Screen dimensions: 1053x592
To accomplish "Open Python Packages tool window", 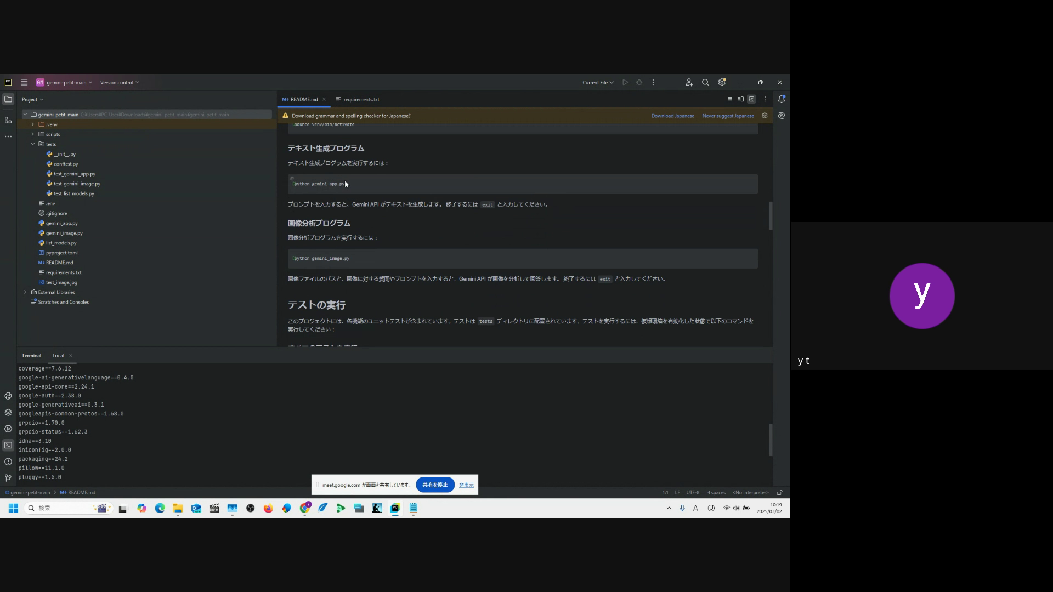I will point(8,412).
